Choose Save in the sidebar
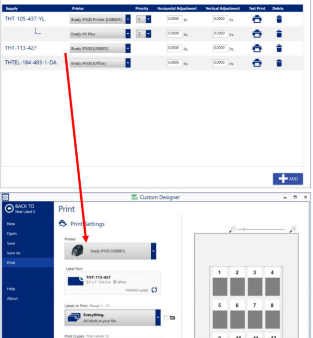The image size is (313, 338). point(11,243)
